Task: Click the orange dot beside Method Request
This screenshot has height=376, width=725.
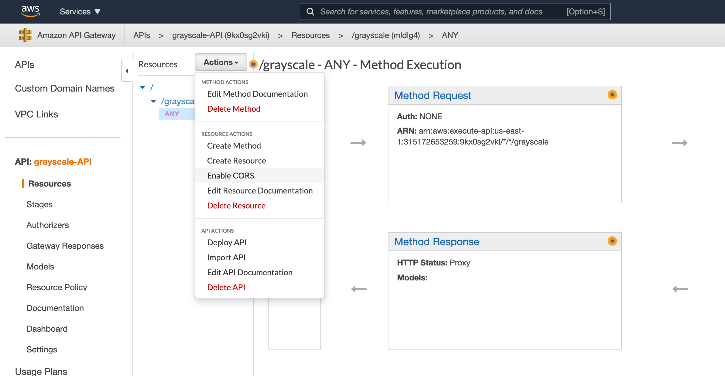Action: point(612,95)
